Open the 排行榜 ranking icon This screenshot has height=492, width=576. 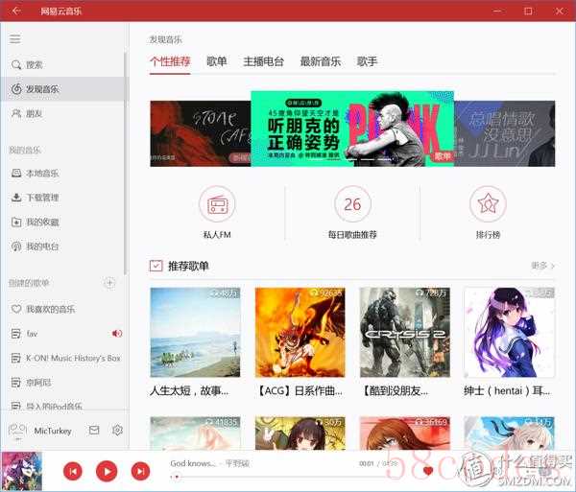click(x=488, y=204)
